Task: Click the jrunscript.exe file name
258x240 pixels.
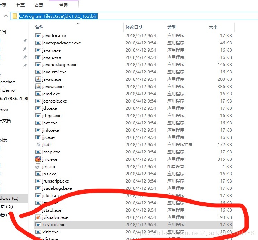Action: (56, 181)
